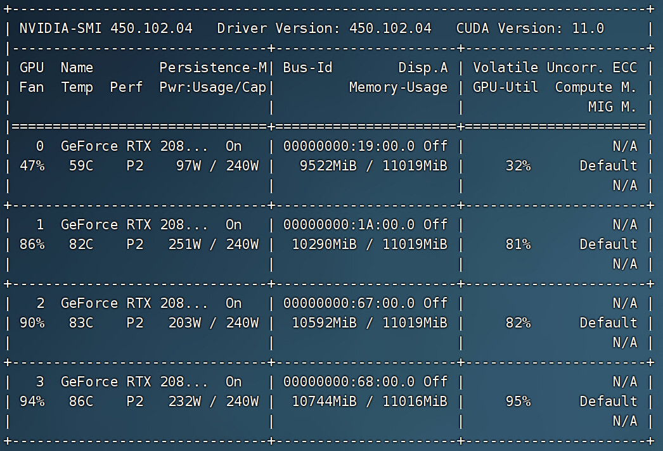The height and width of the screenshot is (451, 663).
Task: Click the 94% fan speed value
Action: click(32, 402)
